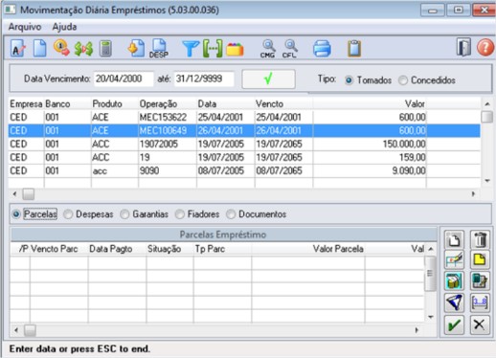Image resolution: width=496 pixels, height=358 pixels.
Task: Click the loans grid vertical scrollbar thumb
Action: tap(487, 117)
